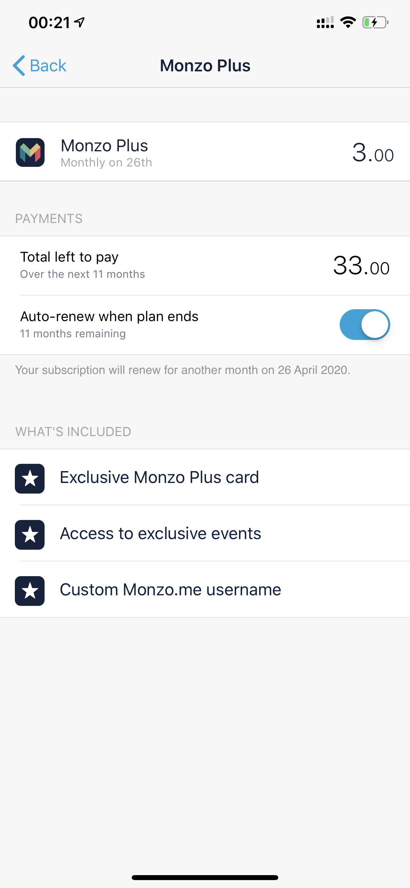Tap the cellular signal bars icon

(325, 22)
